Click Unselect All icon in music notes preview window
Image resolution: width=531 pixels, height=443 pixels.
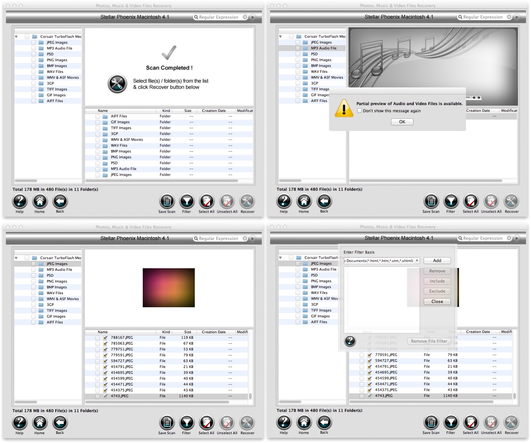point(491,202)
